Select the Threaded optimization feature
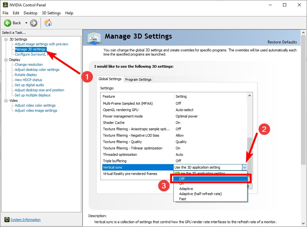Image resolution: width=307 pixels, height=227 pixels. point(120,155)
